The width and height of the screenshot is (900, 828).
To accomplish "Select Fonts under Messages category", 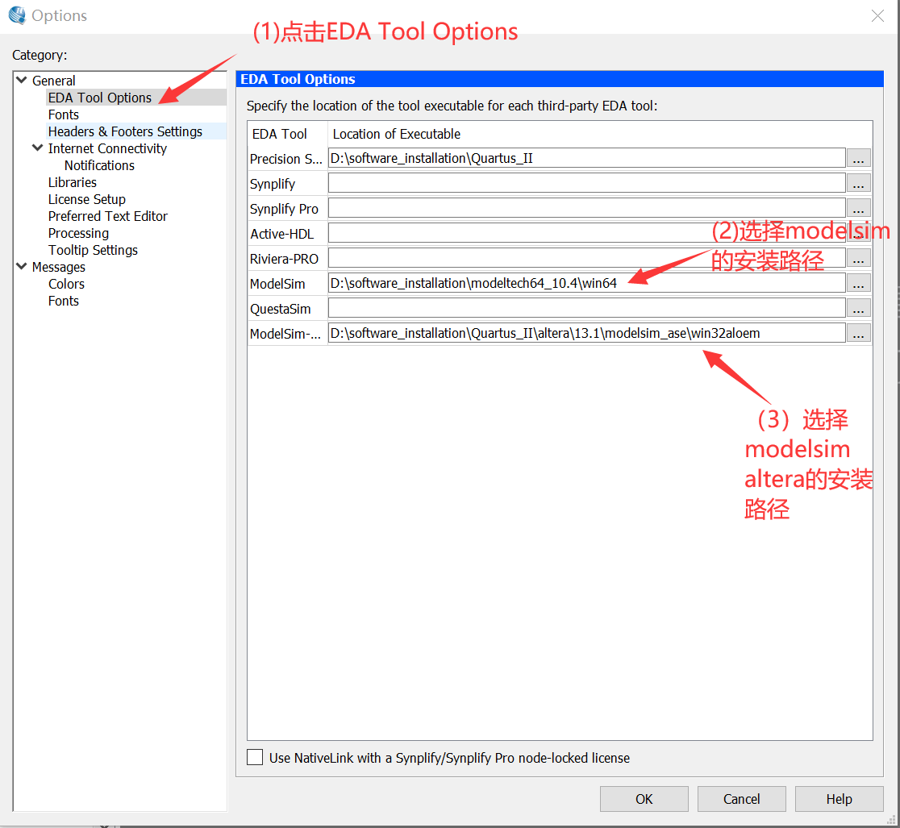I will pos(64,301).
